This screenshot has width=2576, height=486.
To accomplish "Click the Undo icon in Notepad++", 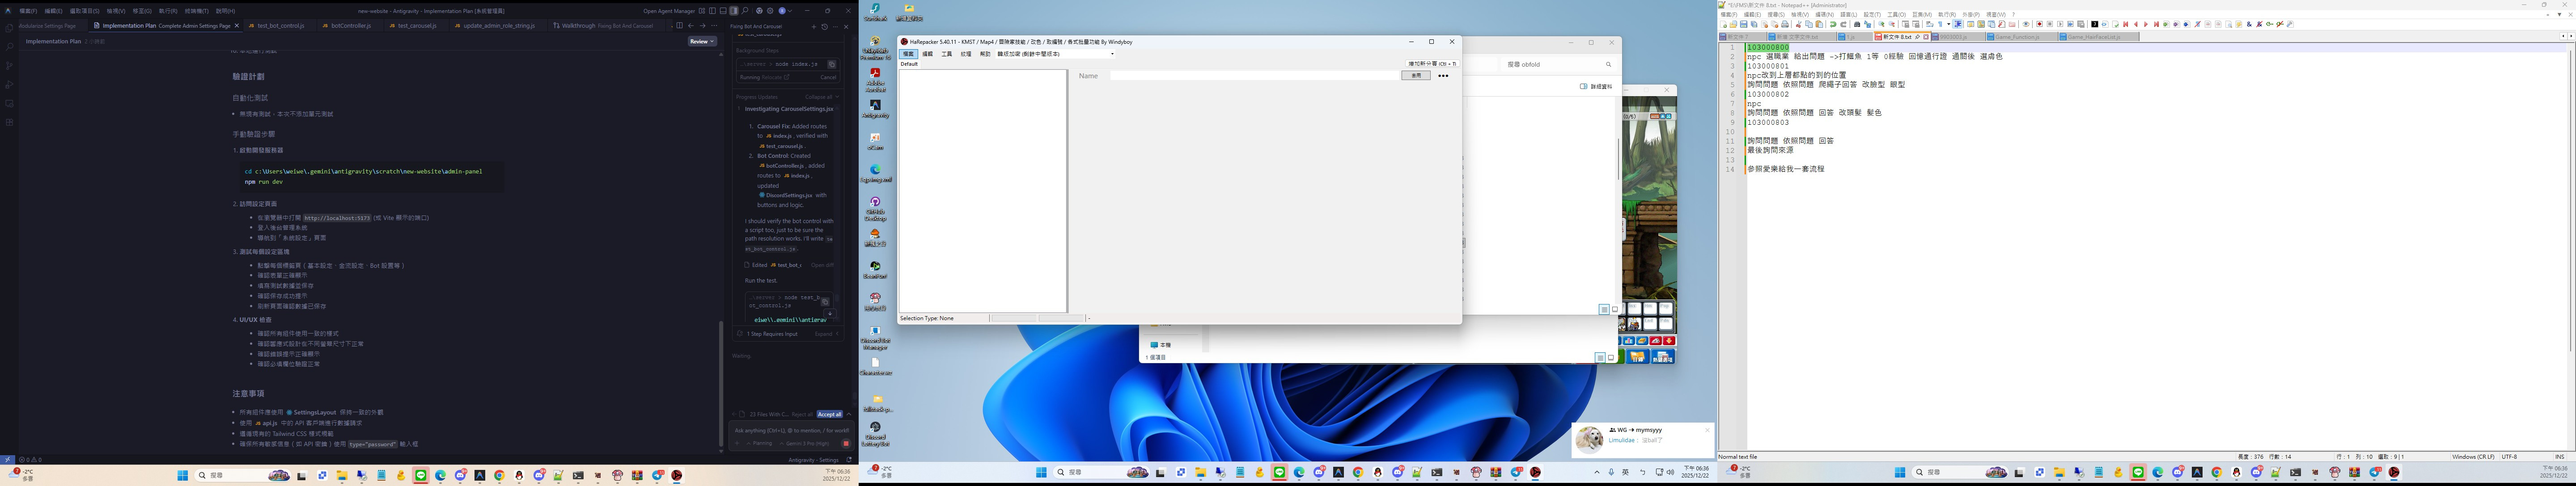I will tap(1833, 24).
